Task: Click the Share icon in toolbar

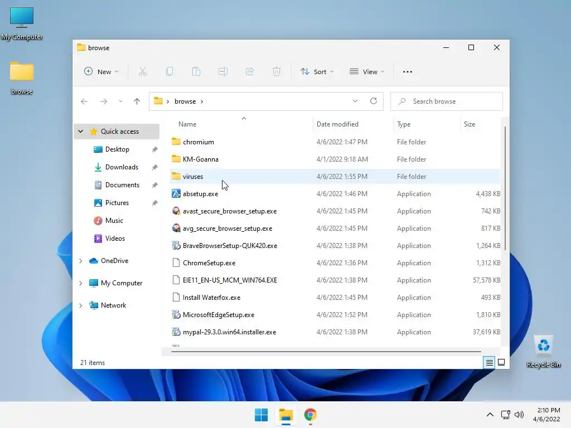Action: coord(250,72)
